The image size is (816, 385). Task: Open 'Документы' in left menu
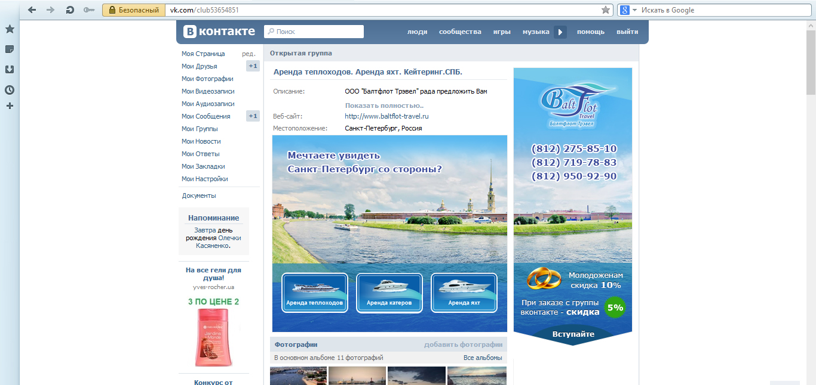tap(199, 195)
